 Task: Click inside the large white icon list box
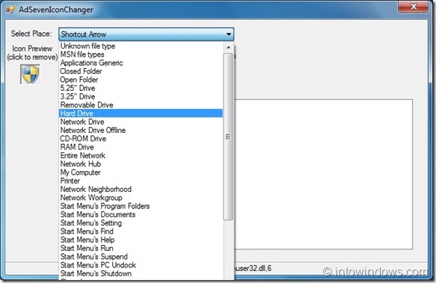pos(323,174)
